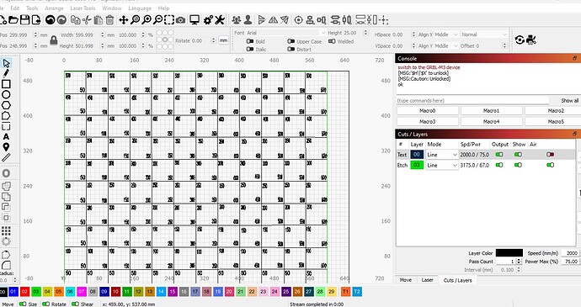Toggle Output switch for Text layer
581x307 pixels.
coord(499,155)
